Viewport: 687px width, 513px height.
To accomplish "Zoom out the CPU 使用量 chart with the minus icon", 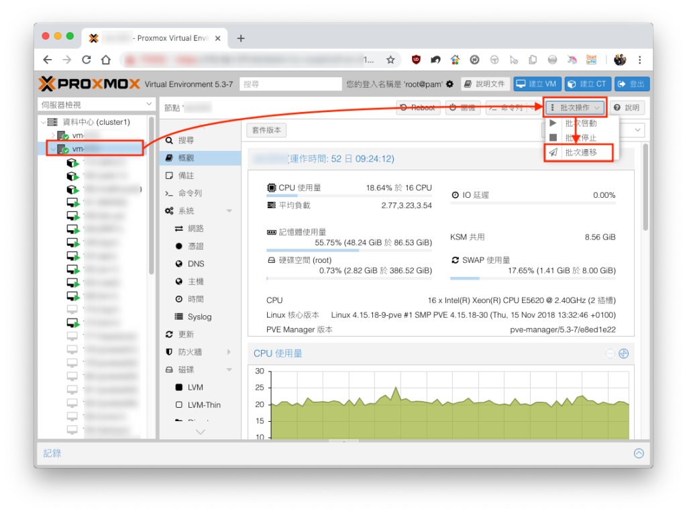I will (610, 353).
